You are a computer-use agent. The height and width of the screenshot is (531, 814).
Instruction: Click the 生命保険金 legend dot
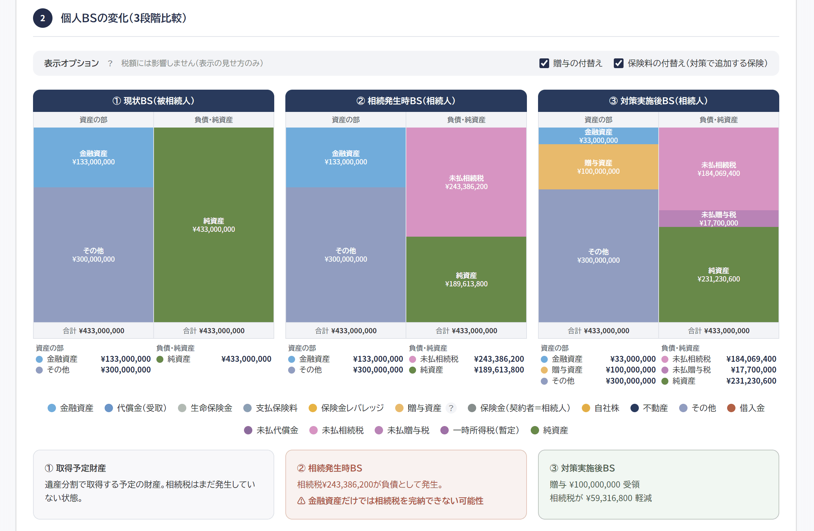click(182, 408)
